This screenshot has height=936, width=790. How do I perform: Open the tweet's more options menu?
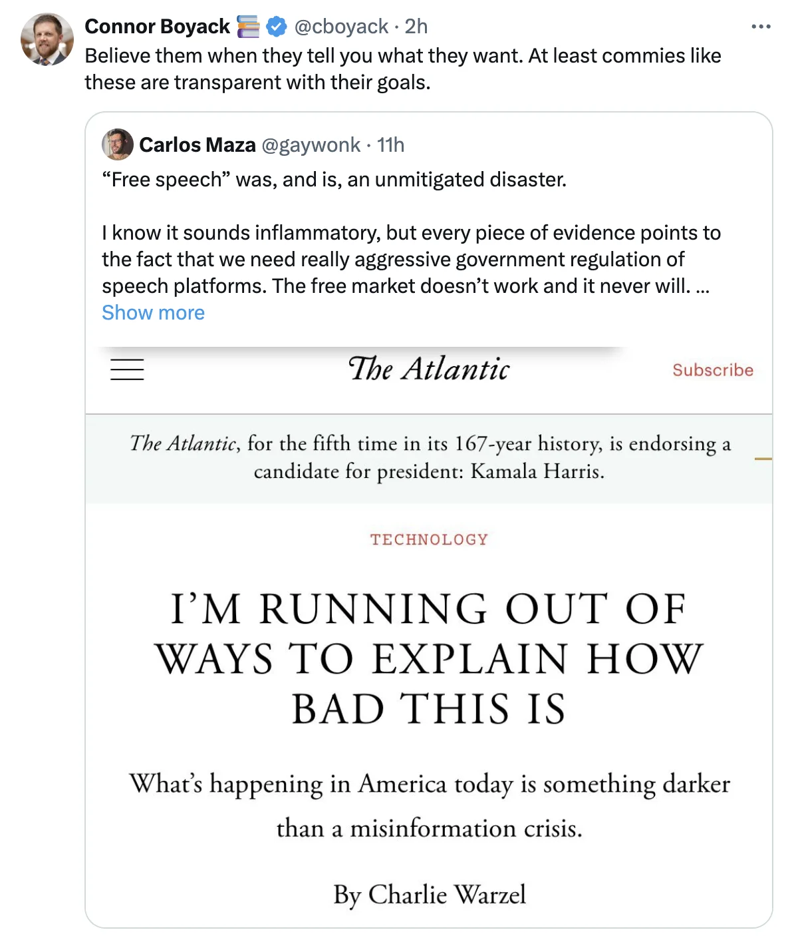click(x=761, y=27)
